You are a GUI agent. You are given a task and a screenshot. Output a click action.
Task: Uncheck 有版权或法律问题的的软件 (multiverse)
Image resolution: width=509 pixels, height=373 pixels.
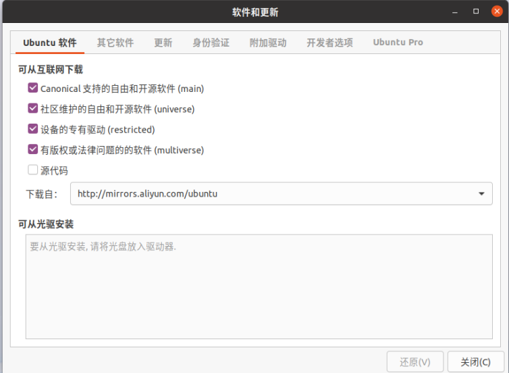point(33,149)
